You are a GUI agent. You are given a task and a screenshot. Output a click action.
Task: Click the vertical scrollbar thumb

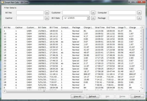(x=142, y=49)
